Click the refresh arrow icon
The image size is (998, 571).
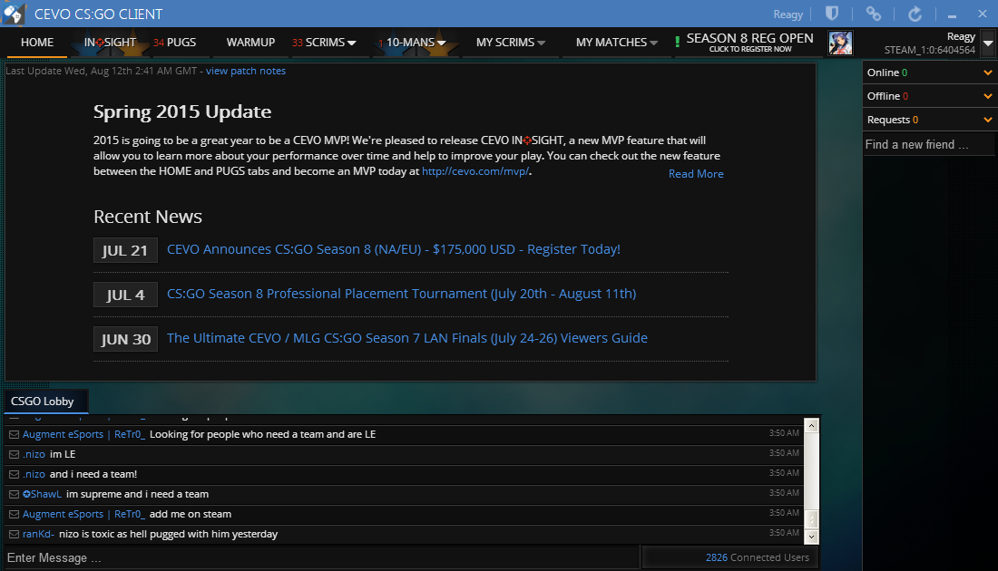coord(915,14)
